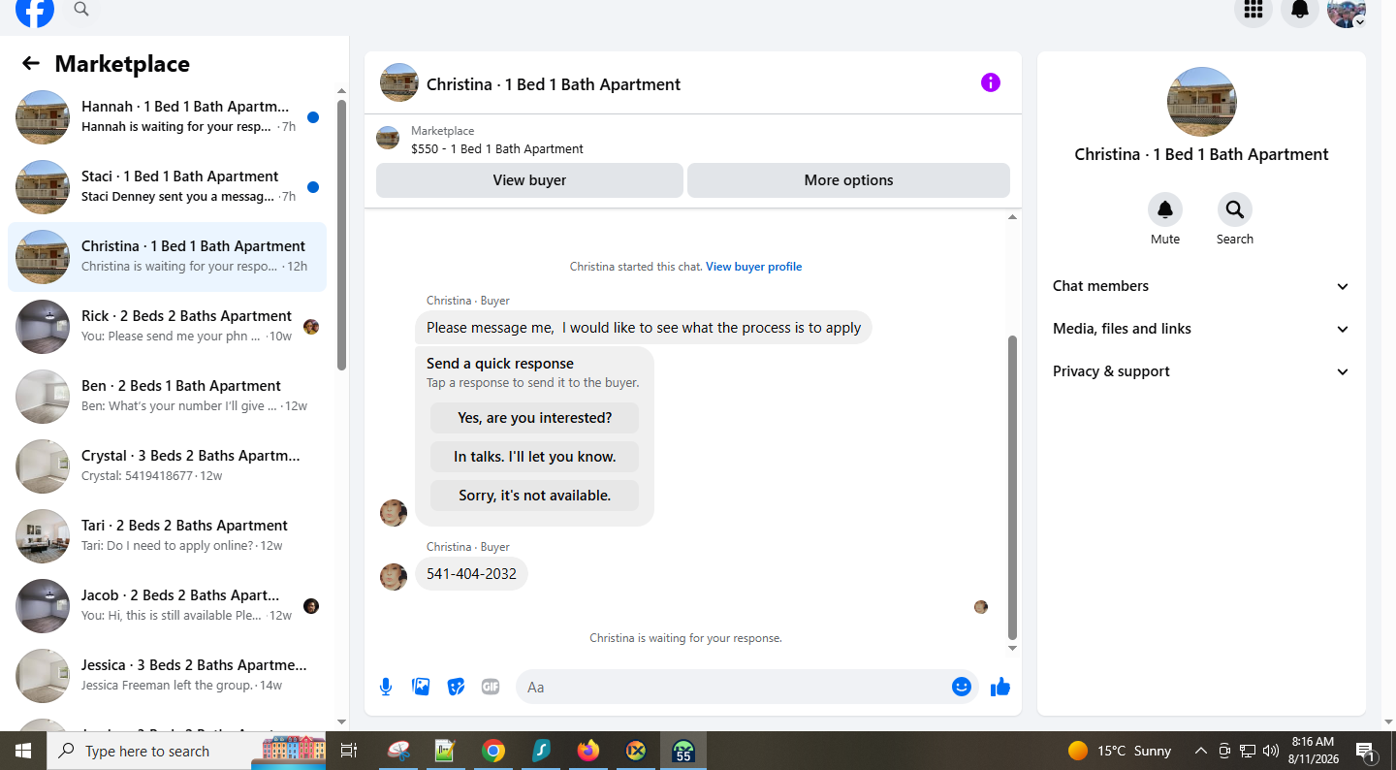Image resolution: width=1396 pixels, height=770 pixels.
Task: Click the Windows Start button
Action: [x=23, y=751]
